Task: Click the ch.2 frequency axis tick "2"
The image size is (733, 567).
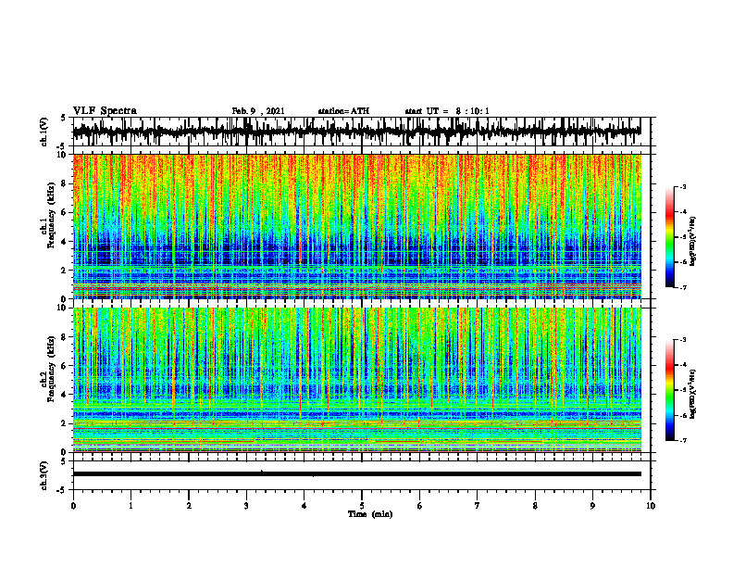Action: 65,423
